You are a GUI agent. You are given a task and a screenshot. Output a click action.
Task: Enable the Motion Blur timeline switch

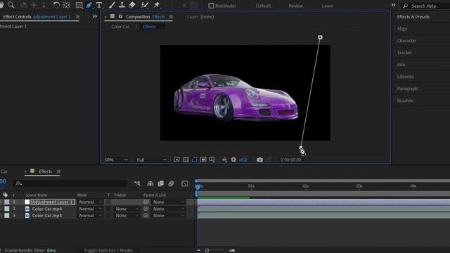(171, 183)
